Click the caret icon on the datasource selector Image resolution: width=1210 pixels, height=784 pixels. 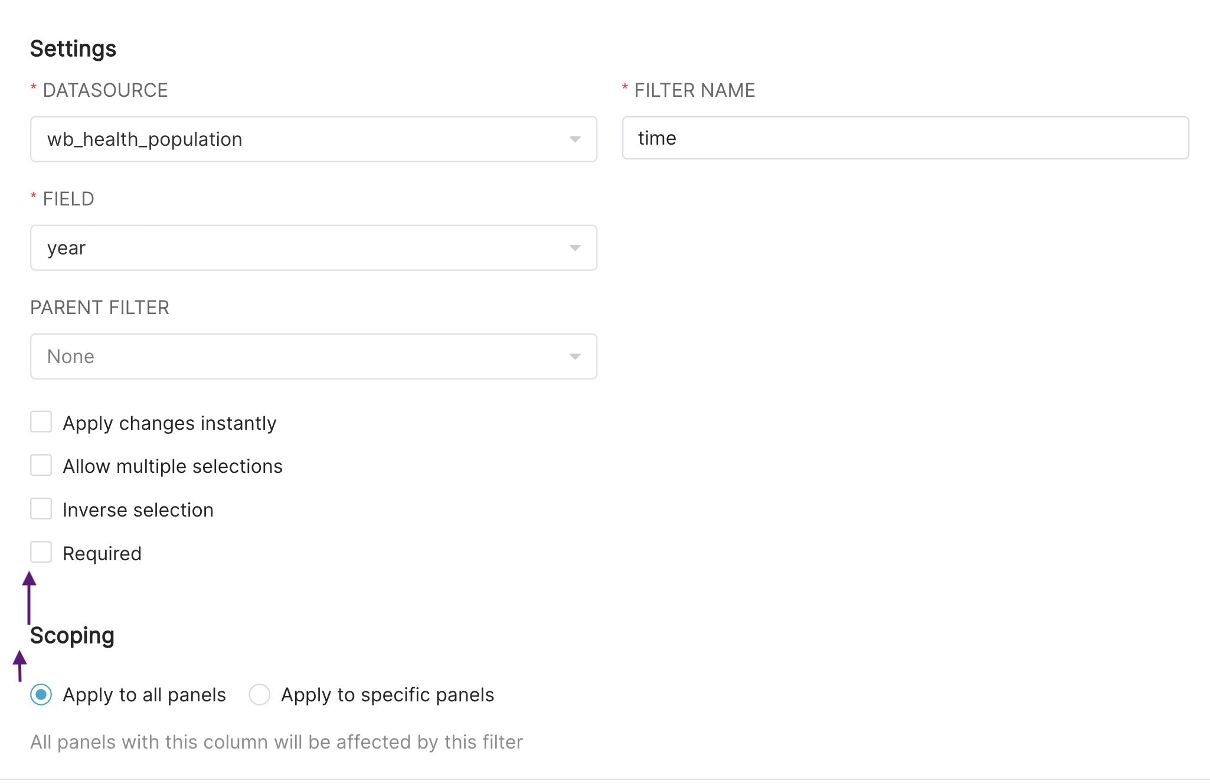(575, 139)
